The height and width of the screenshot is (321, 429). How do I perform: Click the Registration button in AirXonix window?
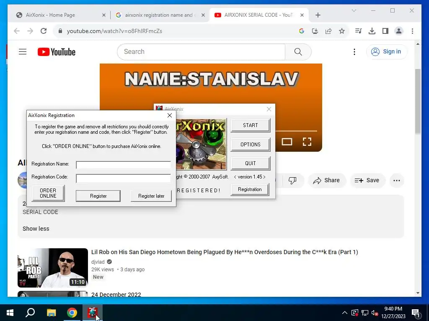(250, 189)
